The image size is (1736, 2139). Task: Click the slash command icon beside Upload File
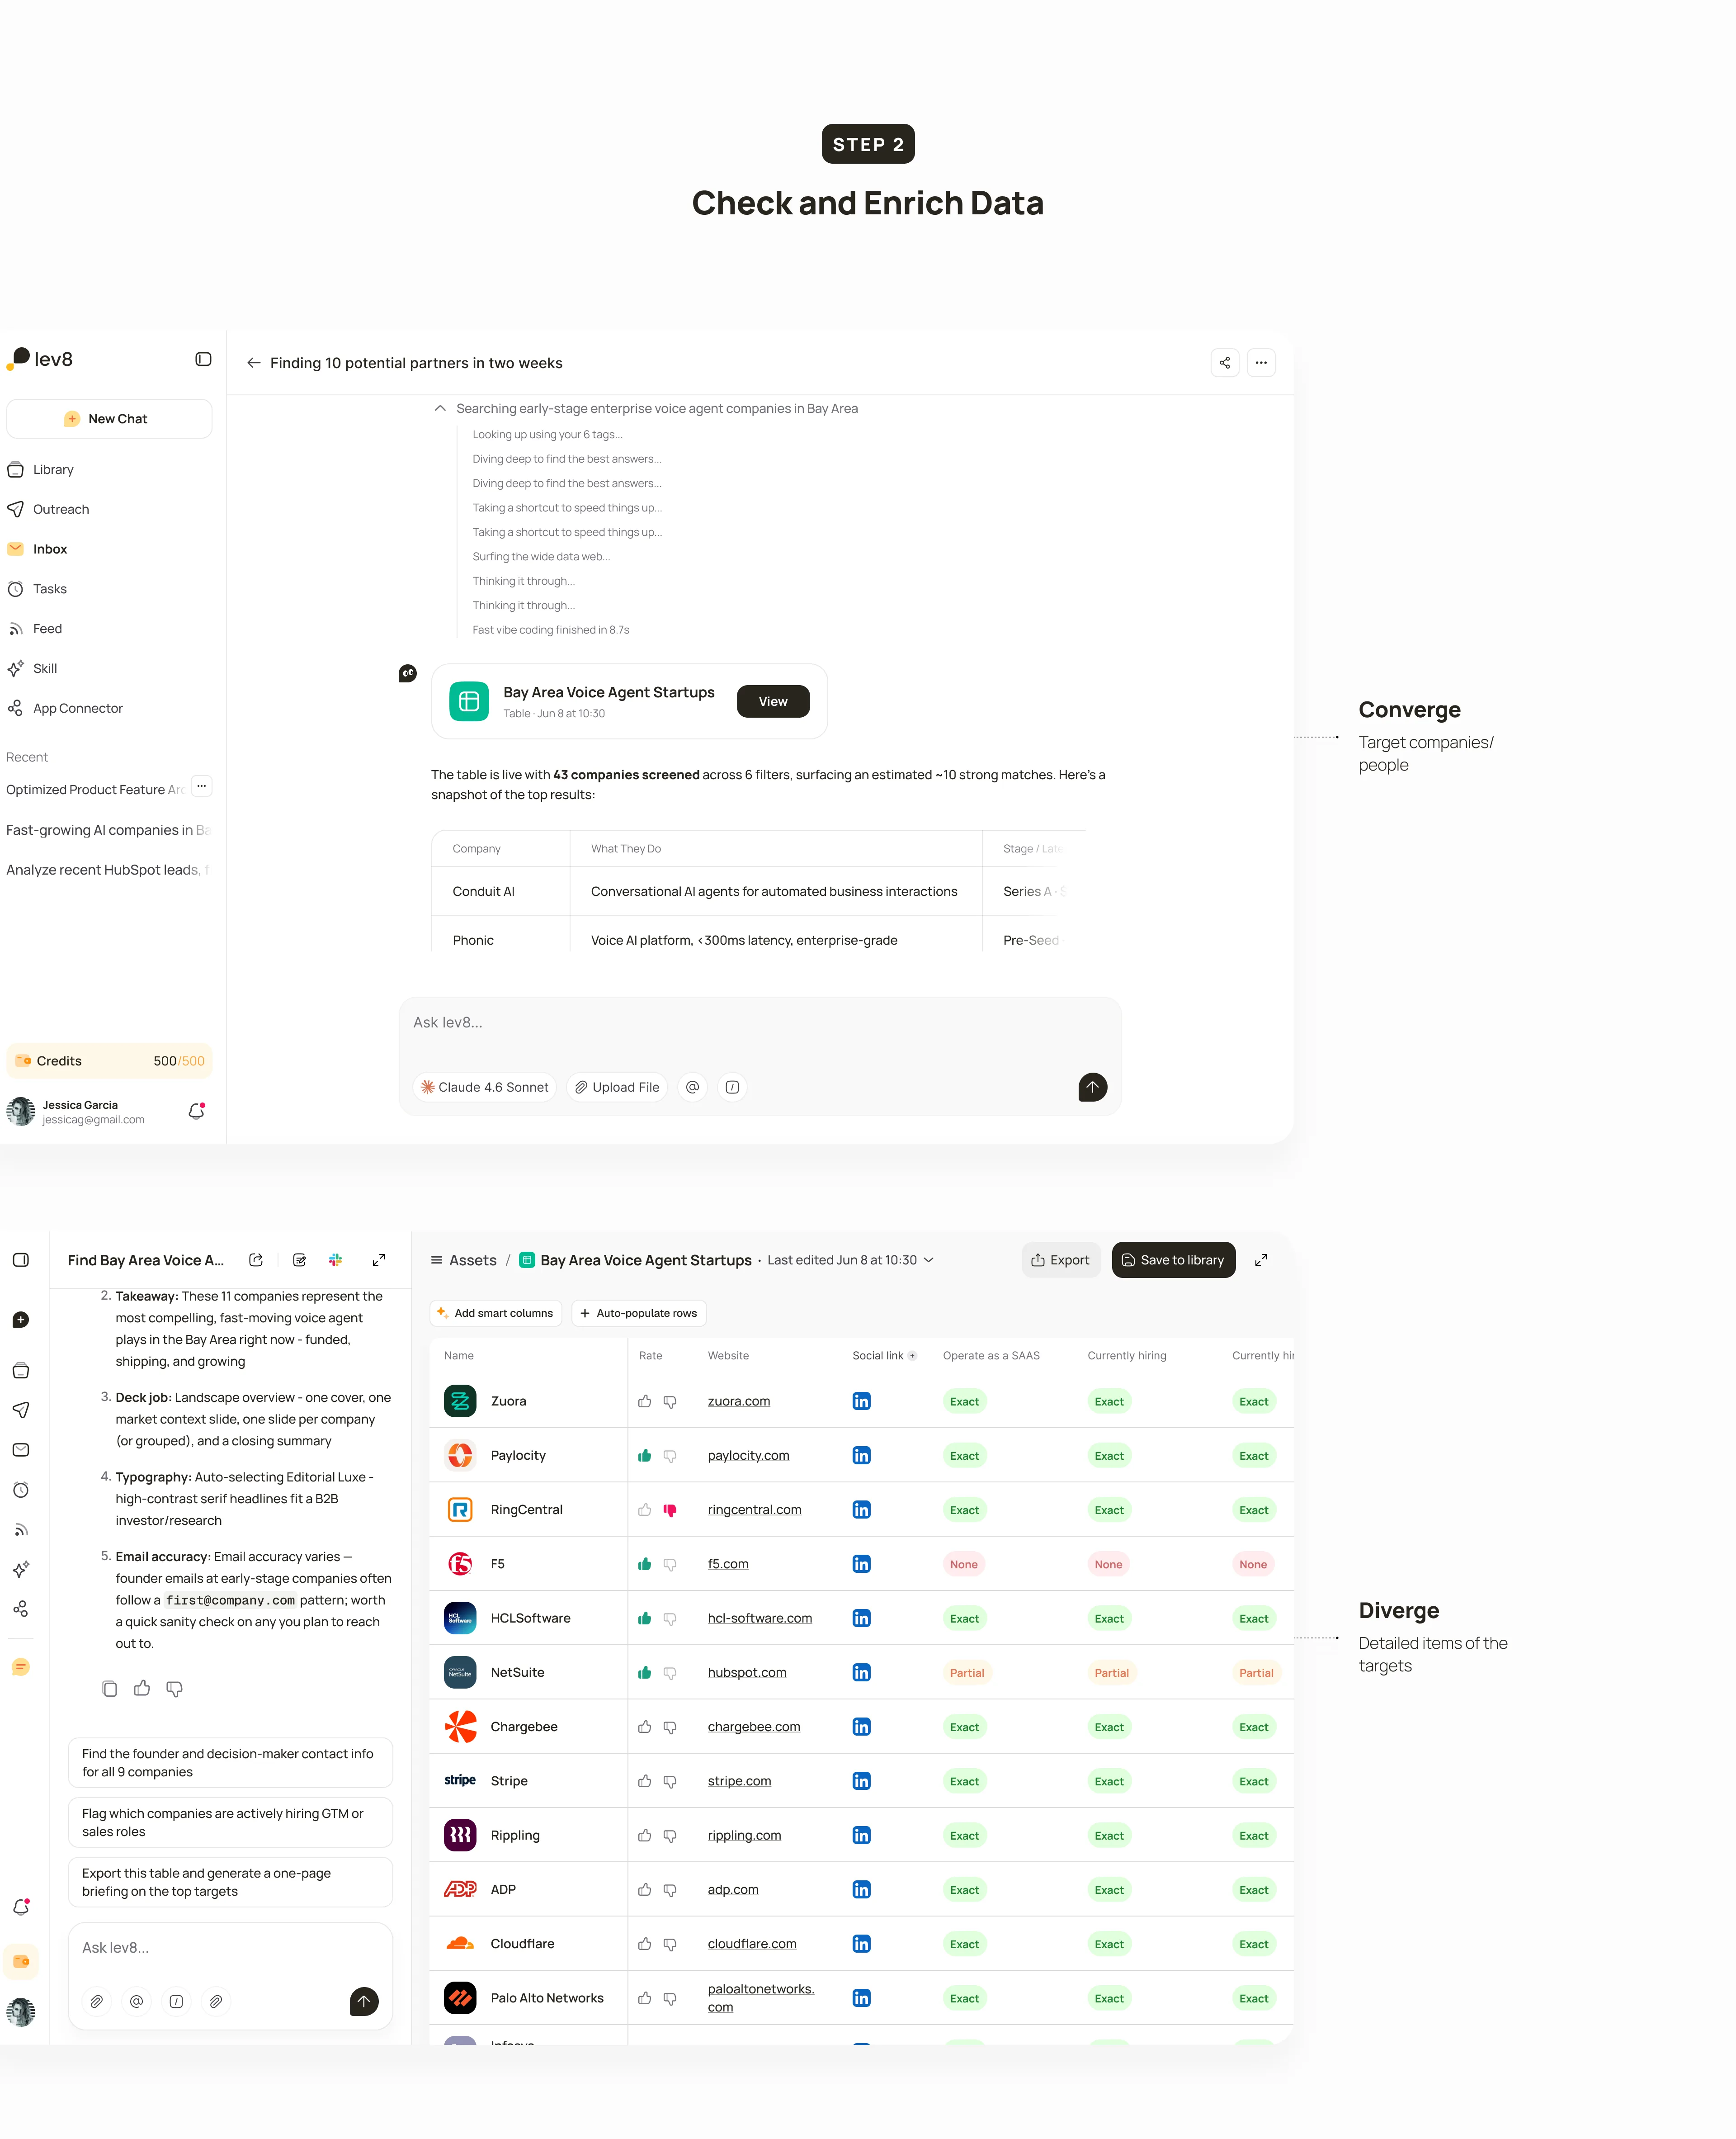[x=732, y=1087]
